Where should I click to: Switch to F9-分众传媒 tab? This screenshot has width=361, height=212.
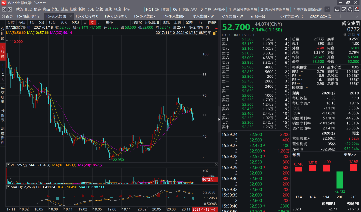[116, 16]
